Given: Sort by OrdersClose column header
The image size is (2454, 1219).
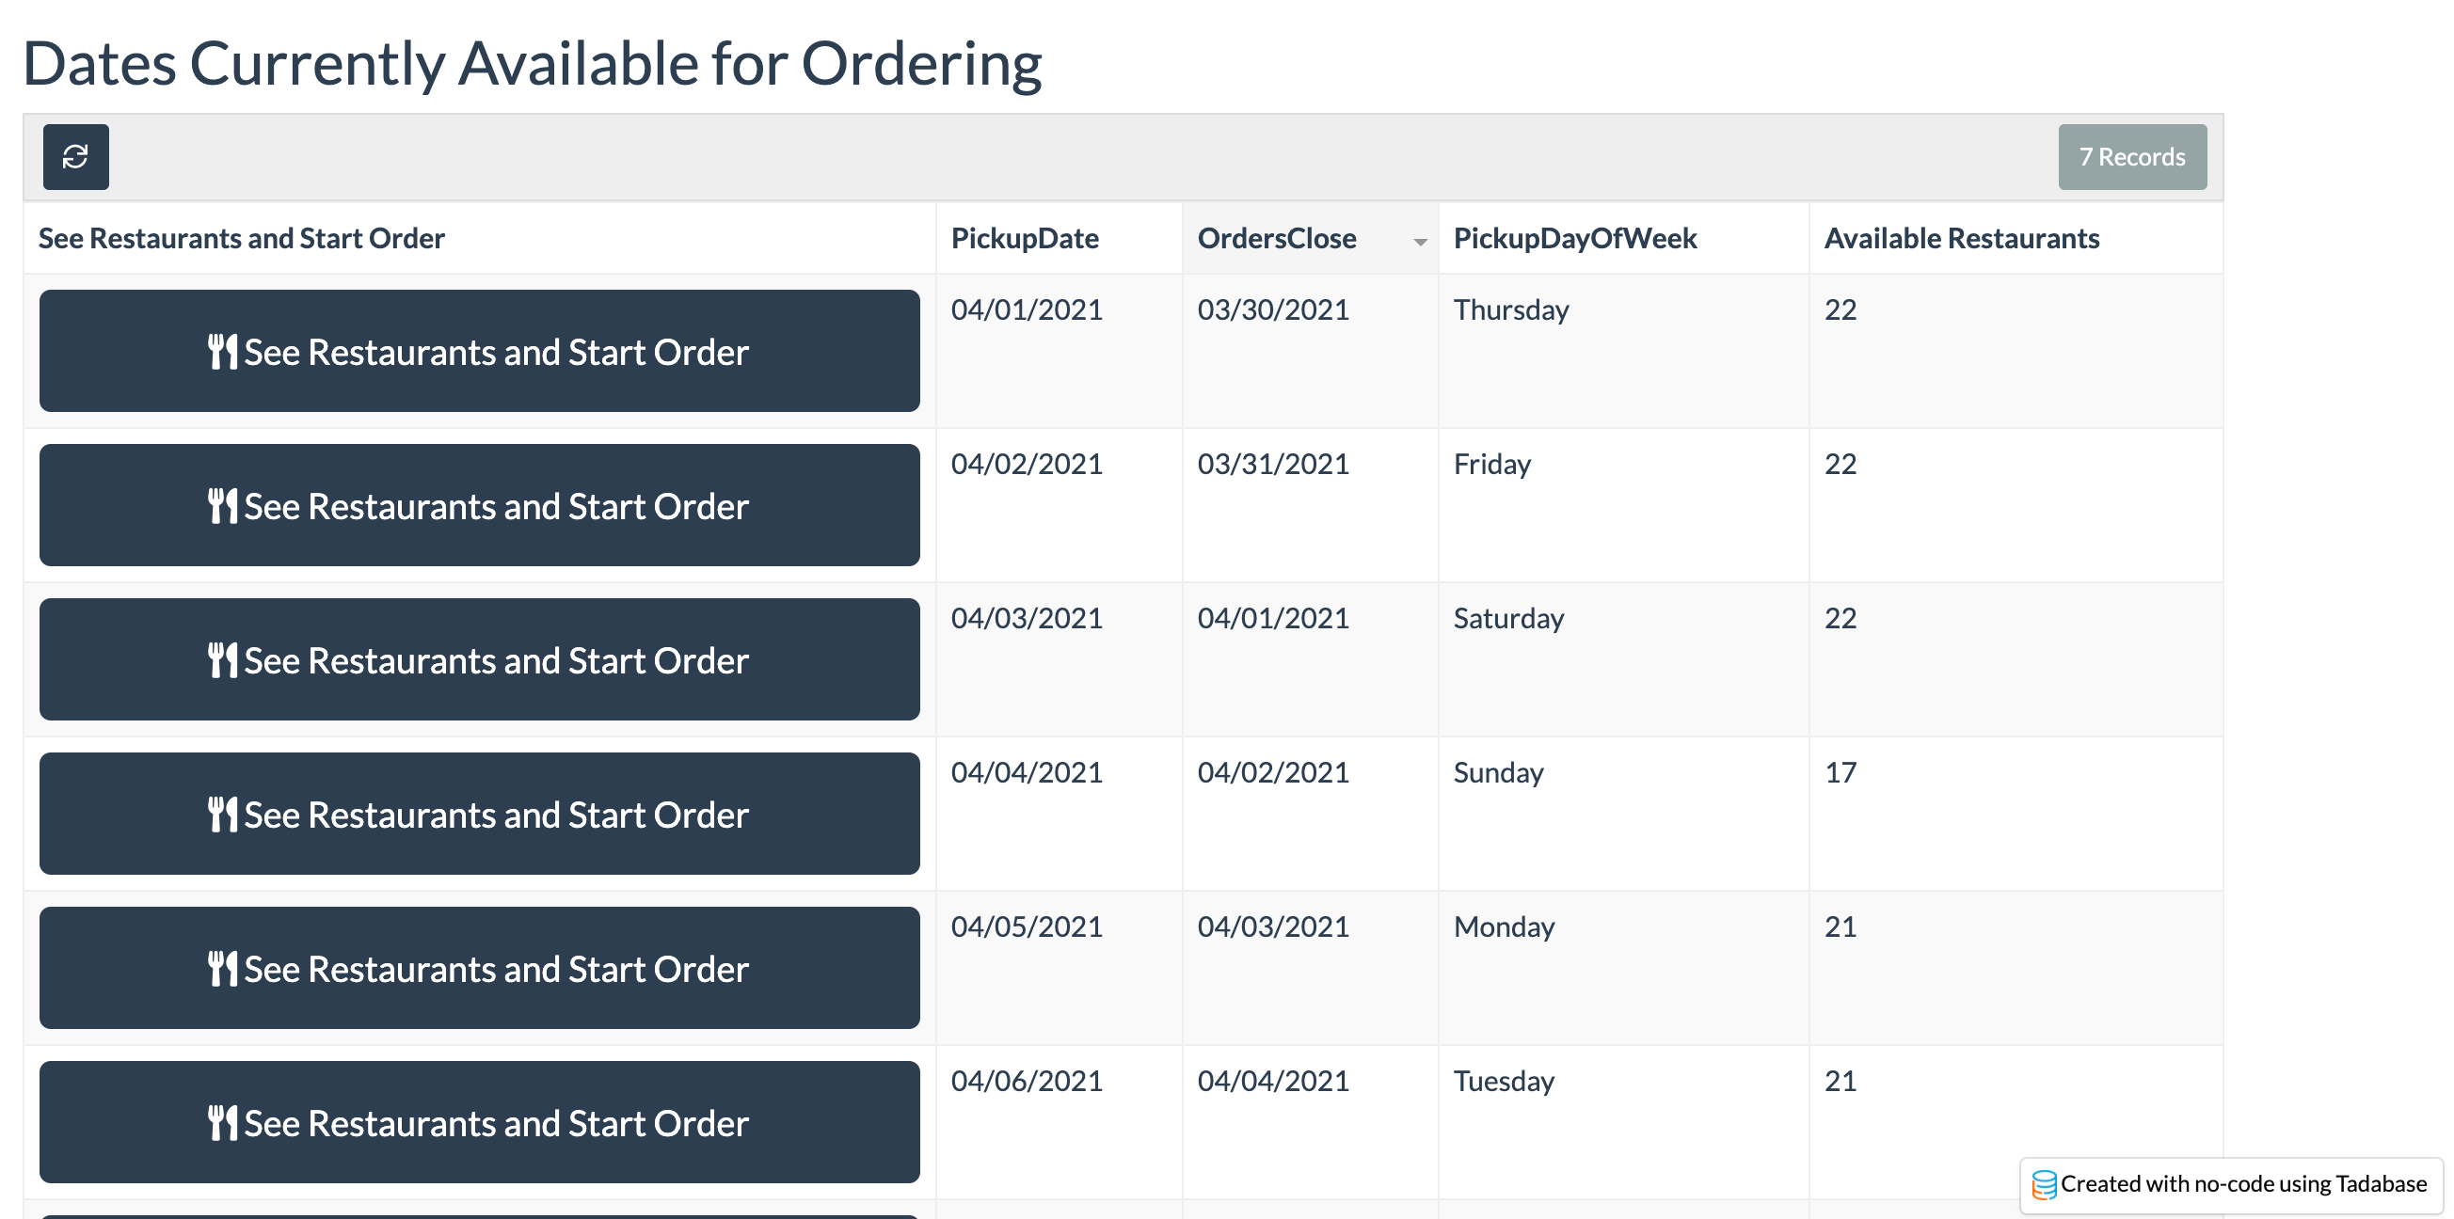Looking at the screenshot, I should tap(1277, 239).
